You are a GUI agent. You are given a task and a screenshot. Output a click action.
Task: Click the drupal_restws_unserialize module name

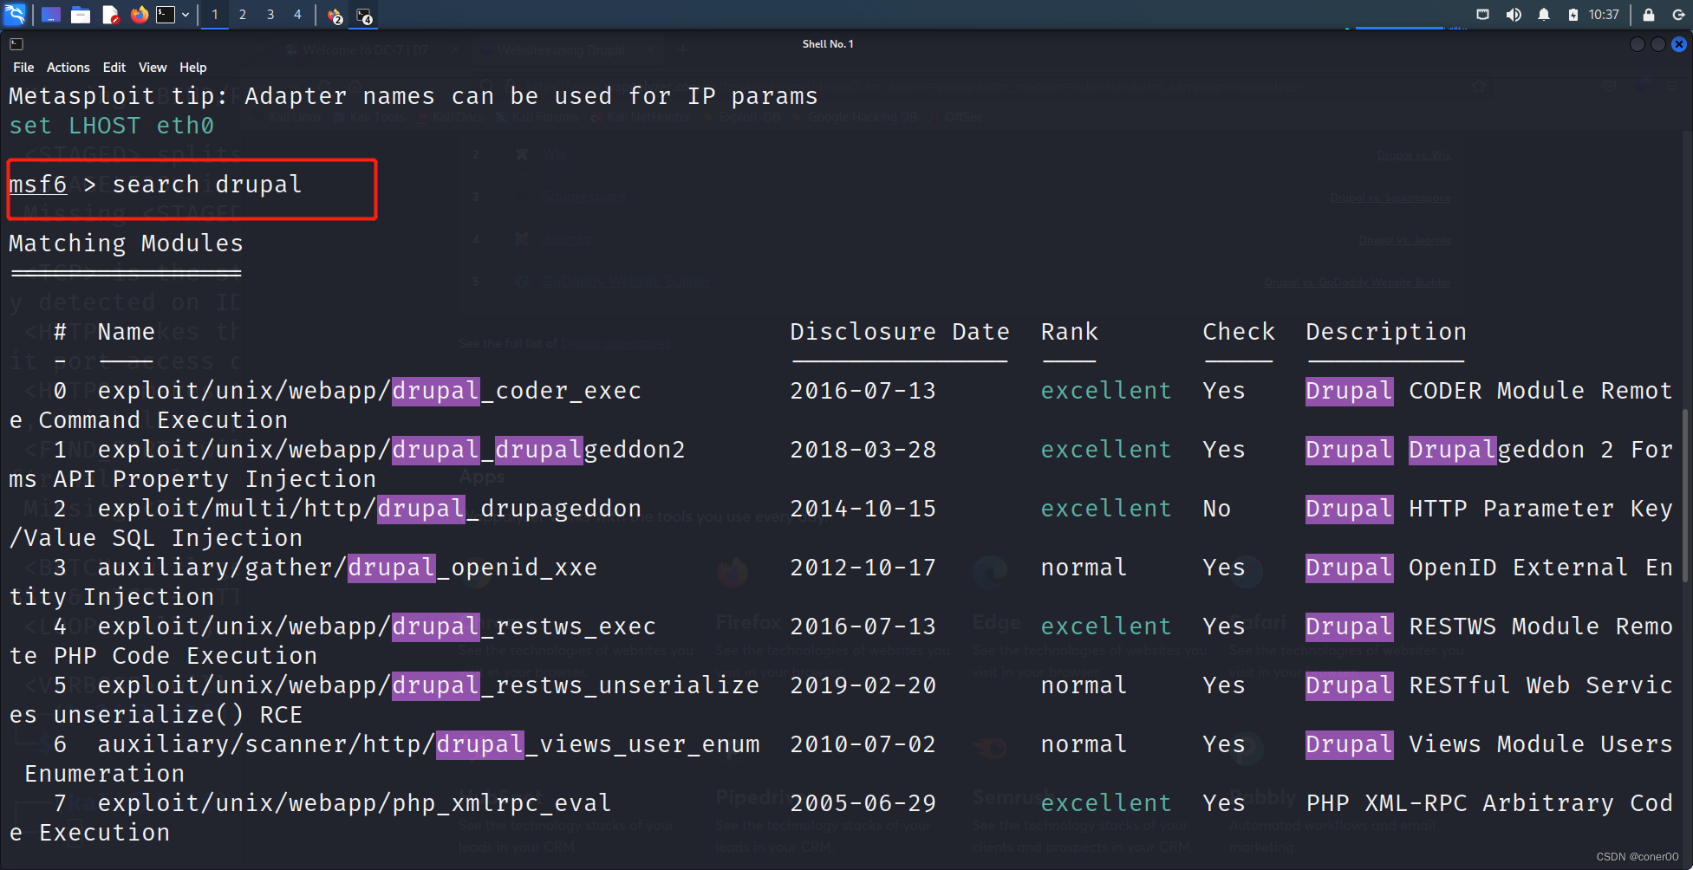[x=428, y=685]
